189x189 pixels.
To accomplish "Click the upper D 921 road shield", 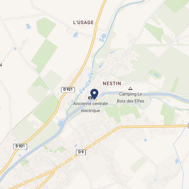I will click(68, 90).
